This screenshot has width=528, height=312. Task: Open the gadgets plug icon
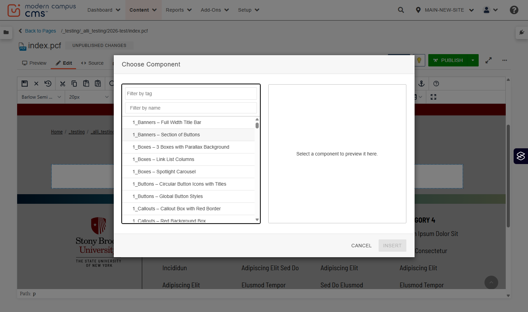(x=521, y=32)
